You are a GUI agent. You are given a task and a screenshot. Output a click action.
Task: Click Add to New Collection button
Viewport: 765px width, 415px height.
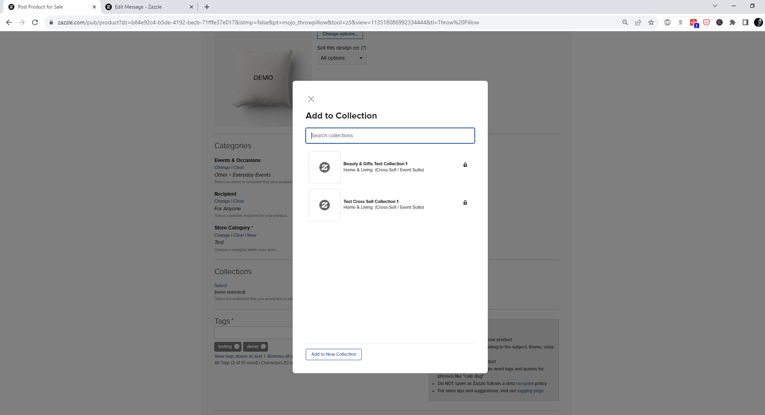(334, 354)
